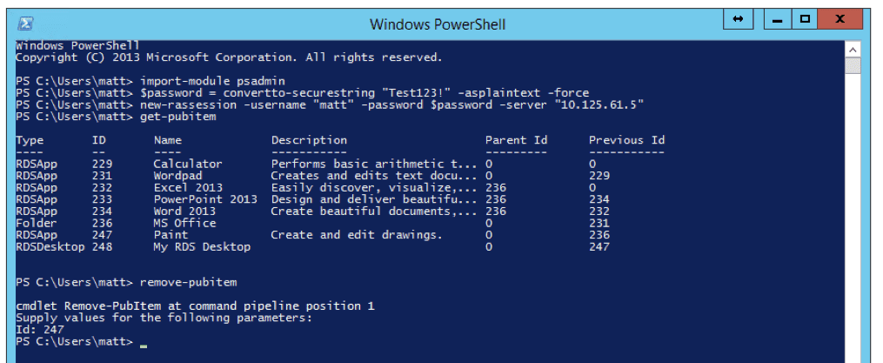Click the convertto-securestring command line
Viewport: 883px width, 363px height.
(303, 93)
